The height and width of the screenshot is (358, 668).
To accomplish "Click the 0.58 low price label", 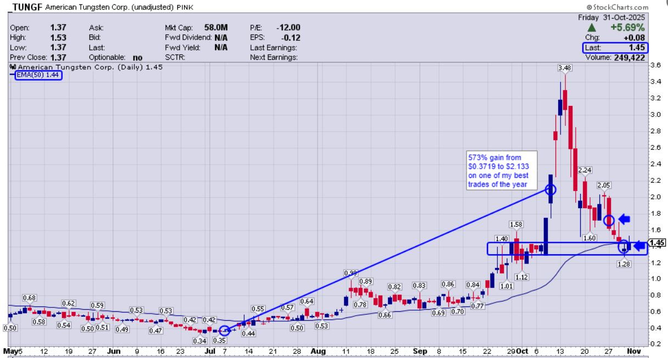I will pyautogui.click(x=38, y=321).
